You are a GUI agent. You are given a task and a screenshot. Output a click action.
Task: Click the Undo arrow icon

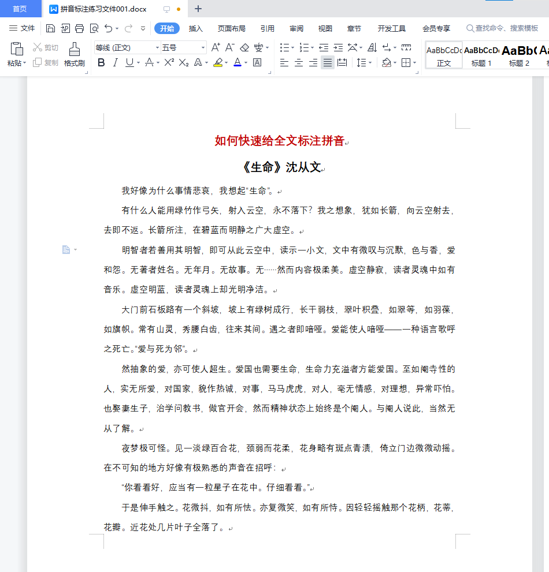click(x=109, y=28)
